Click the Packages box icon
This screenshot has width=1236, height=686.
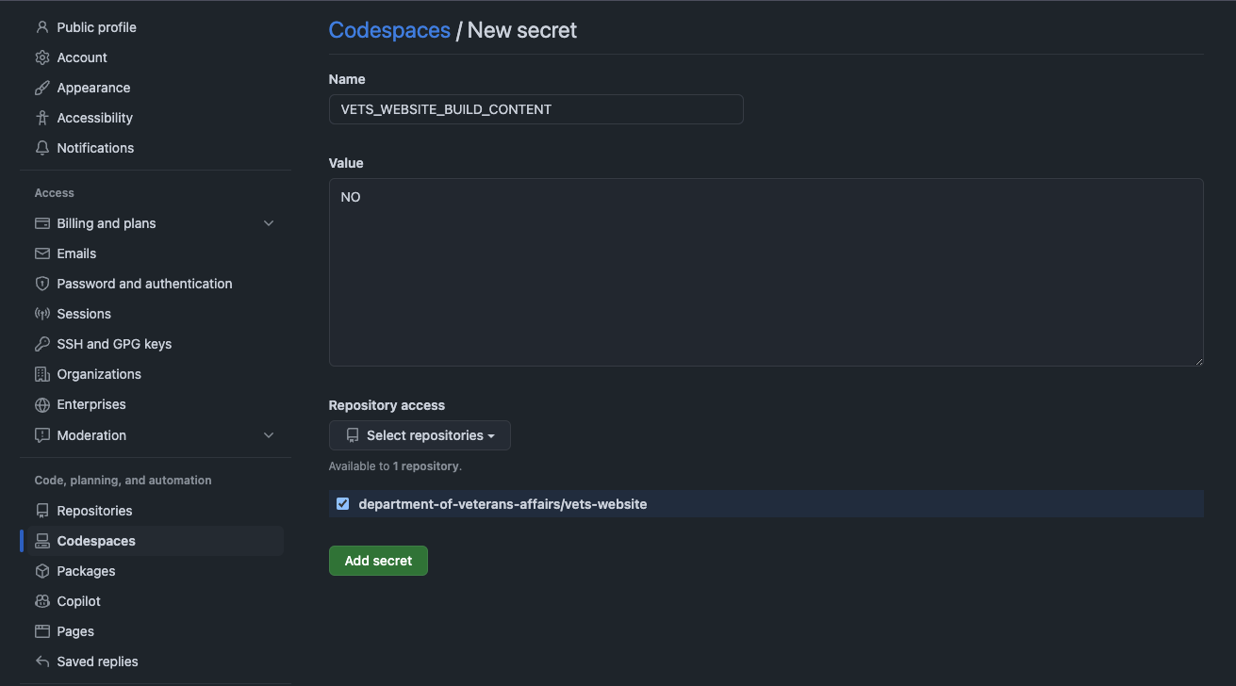click(x=41, y=571)
